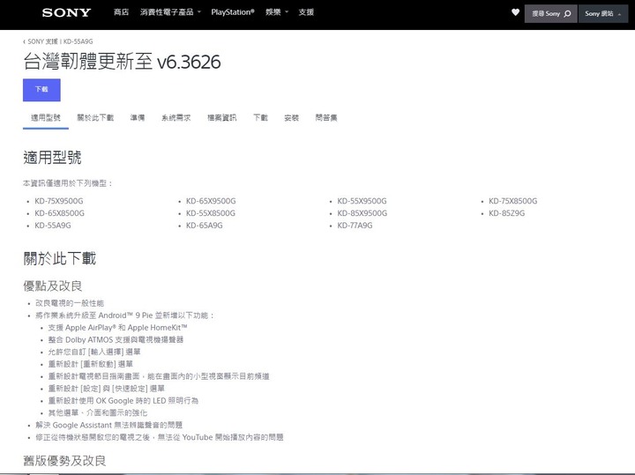635x475 pixels.
Task: Switch to the 準備 tab
Action: pyautogui.click(x=138, y=118)
